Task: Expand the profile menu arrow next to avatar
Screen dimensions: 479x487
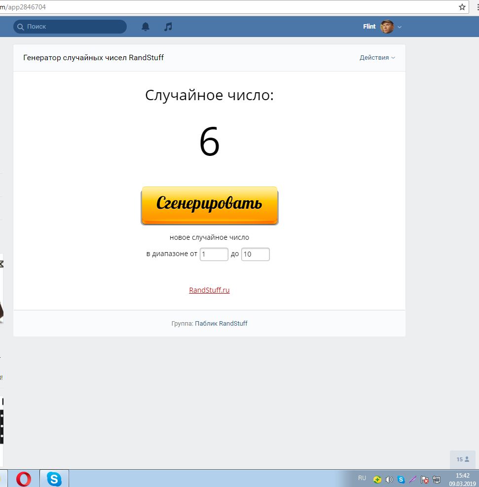Action: [x=400, y=27]
